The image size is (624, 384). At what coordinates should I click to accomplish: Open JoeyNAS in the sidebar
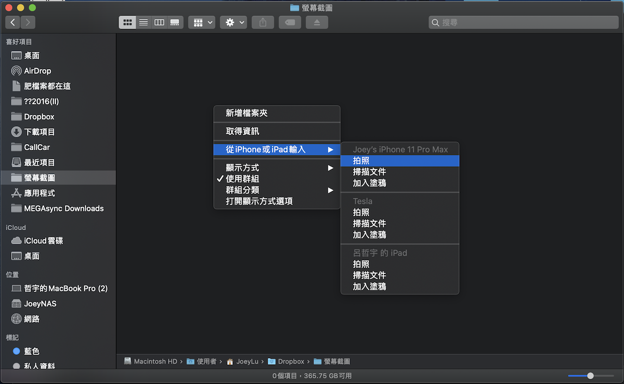(58, 303)
